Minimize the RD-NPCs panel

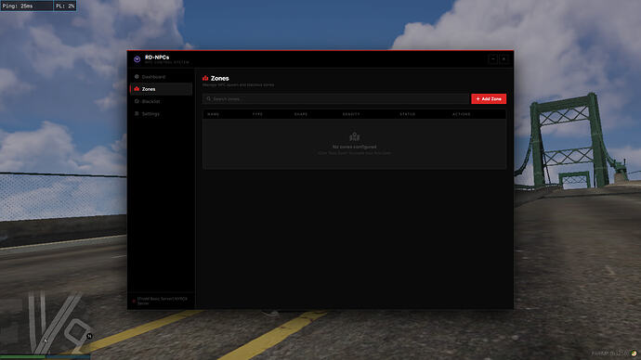click(x=493, y=59)
